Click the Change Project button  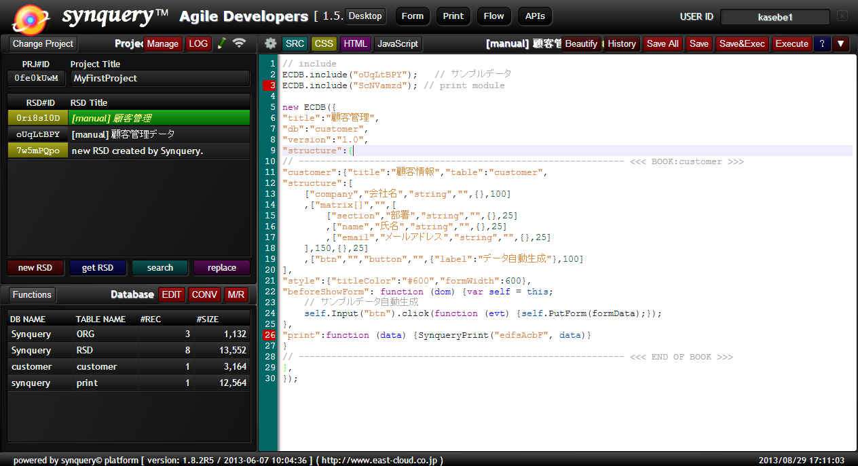(x=43, y=43)
